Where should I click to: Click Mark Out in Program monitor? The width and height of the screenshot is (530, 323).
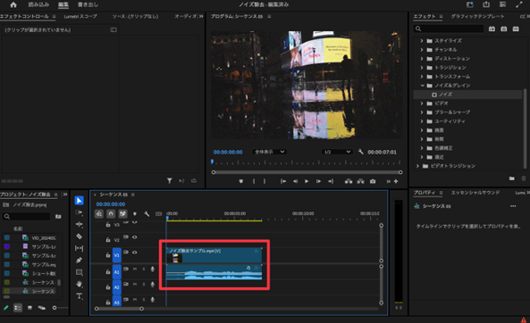[265, 181]
